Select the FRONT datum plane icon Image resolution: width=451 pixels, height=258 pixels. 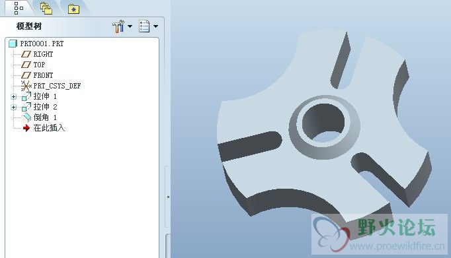[26, 75]
